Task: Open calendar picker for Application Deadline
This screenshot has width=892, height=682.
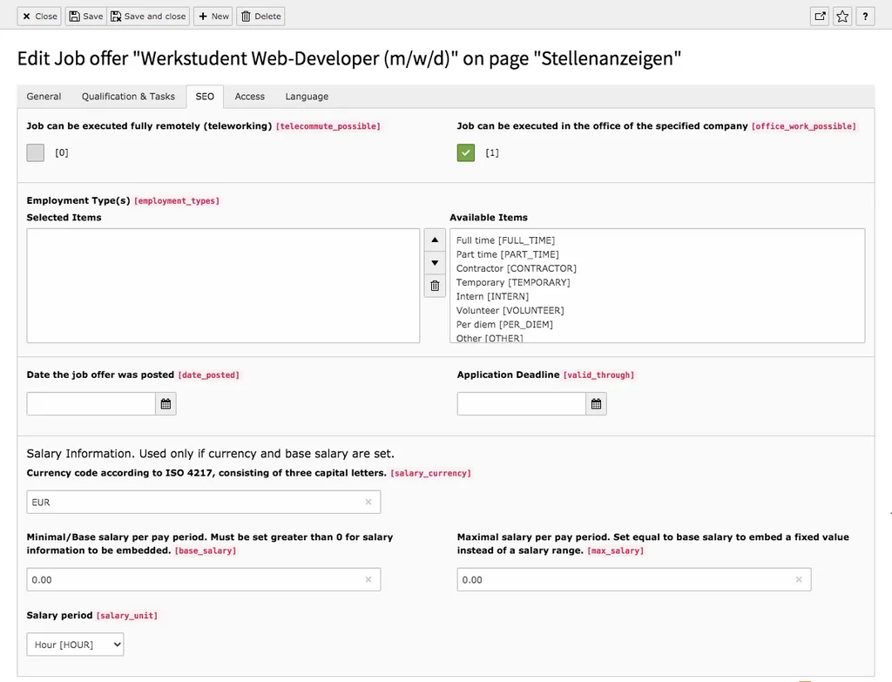Action: tap(596, 403)
